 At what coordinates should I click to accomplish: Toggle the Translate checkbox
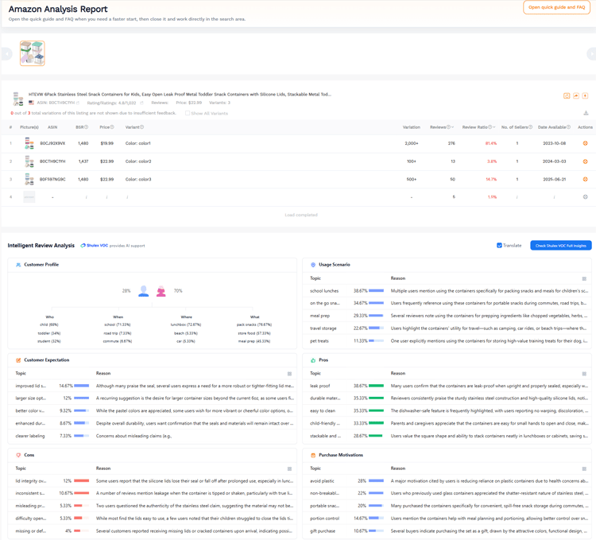pos(500,245)
